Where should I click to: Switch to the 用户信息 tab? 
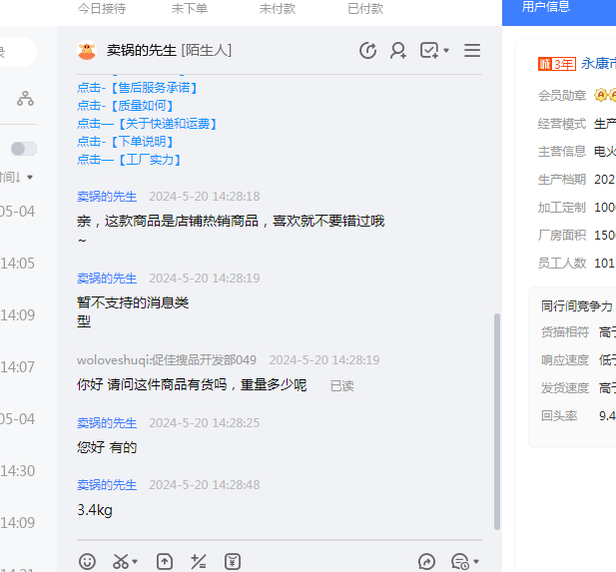pos(546,7)
